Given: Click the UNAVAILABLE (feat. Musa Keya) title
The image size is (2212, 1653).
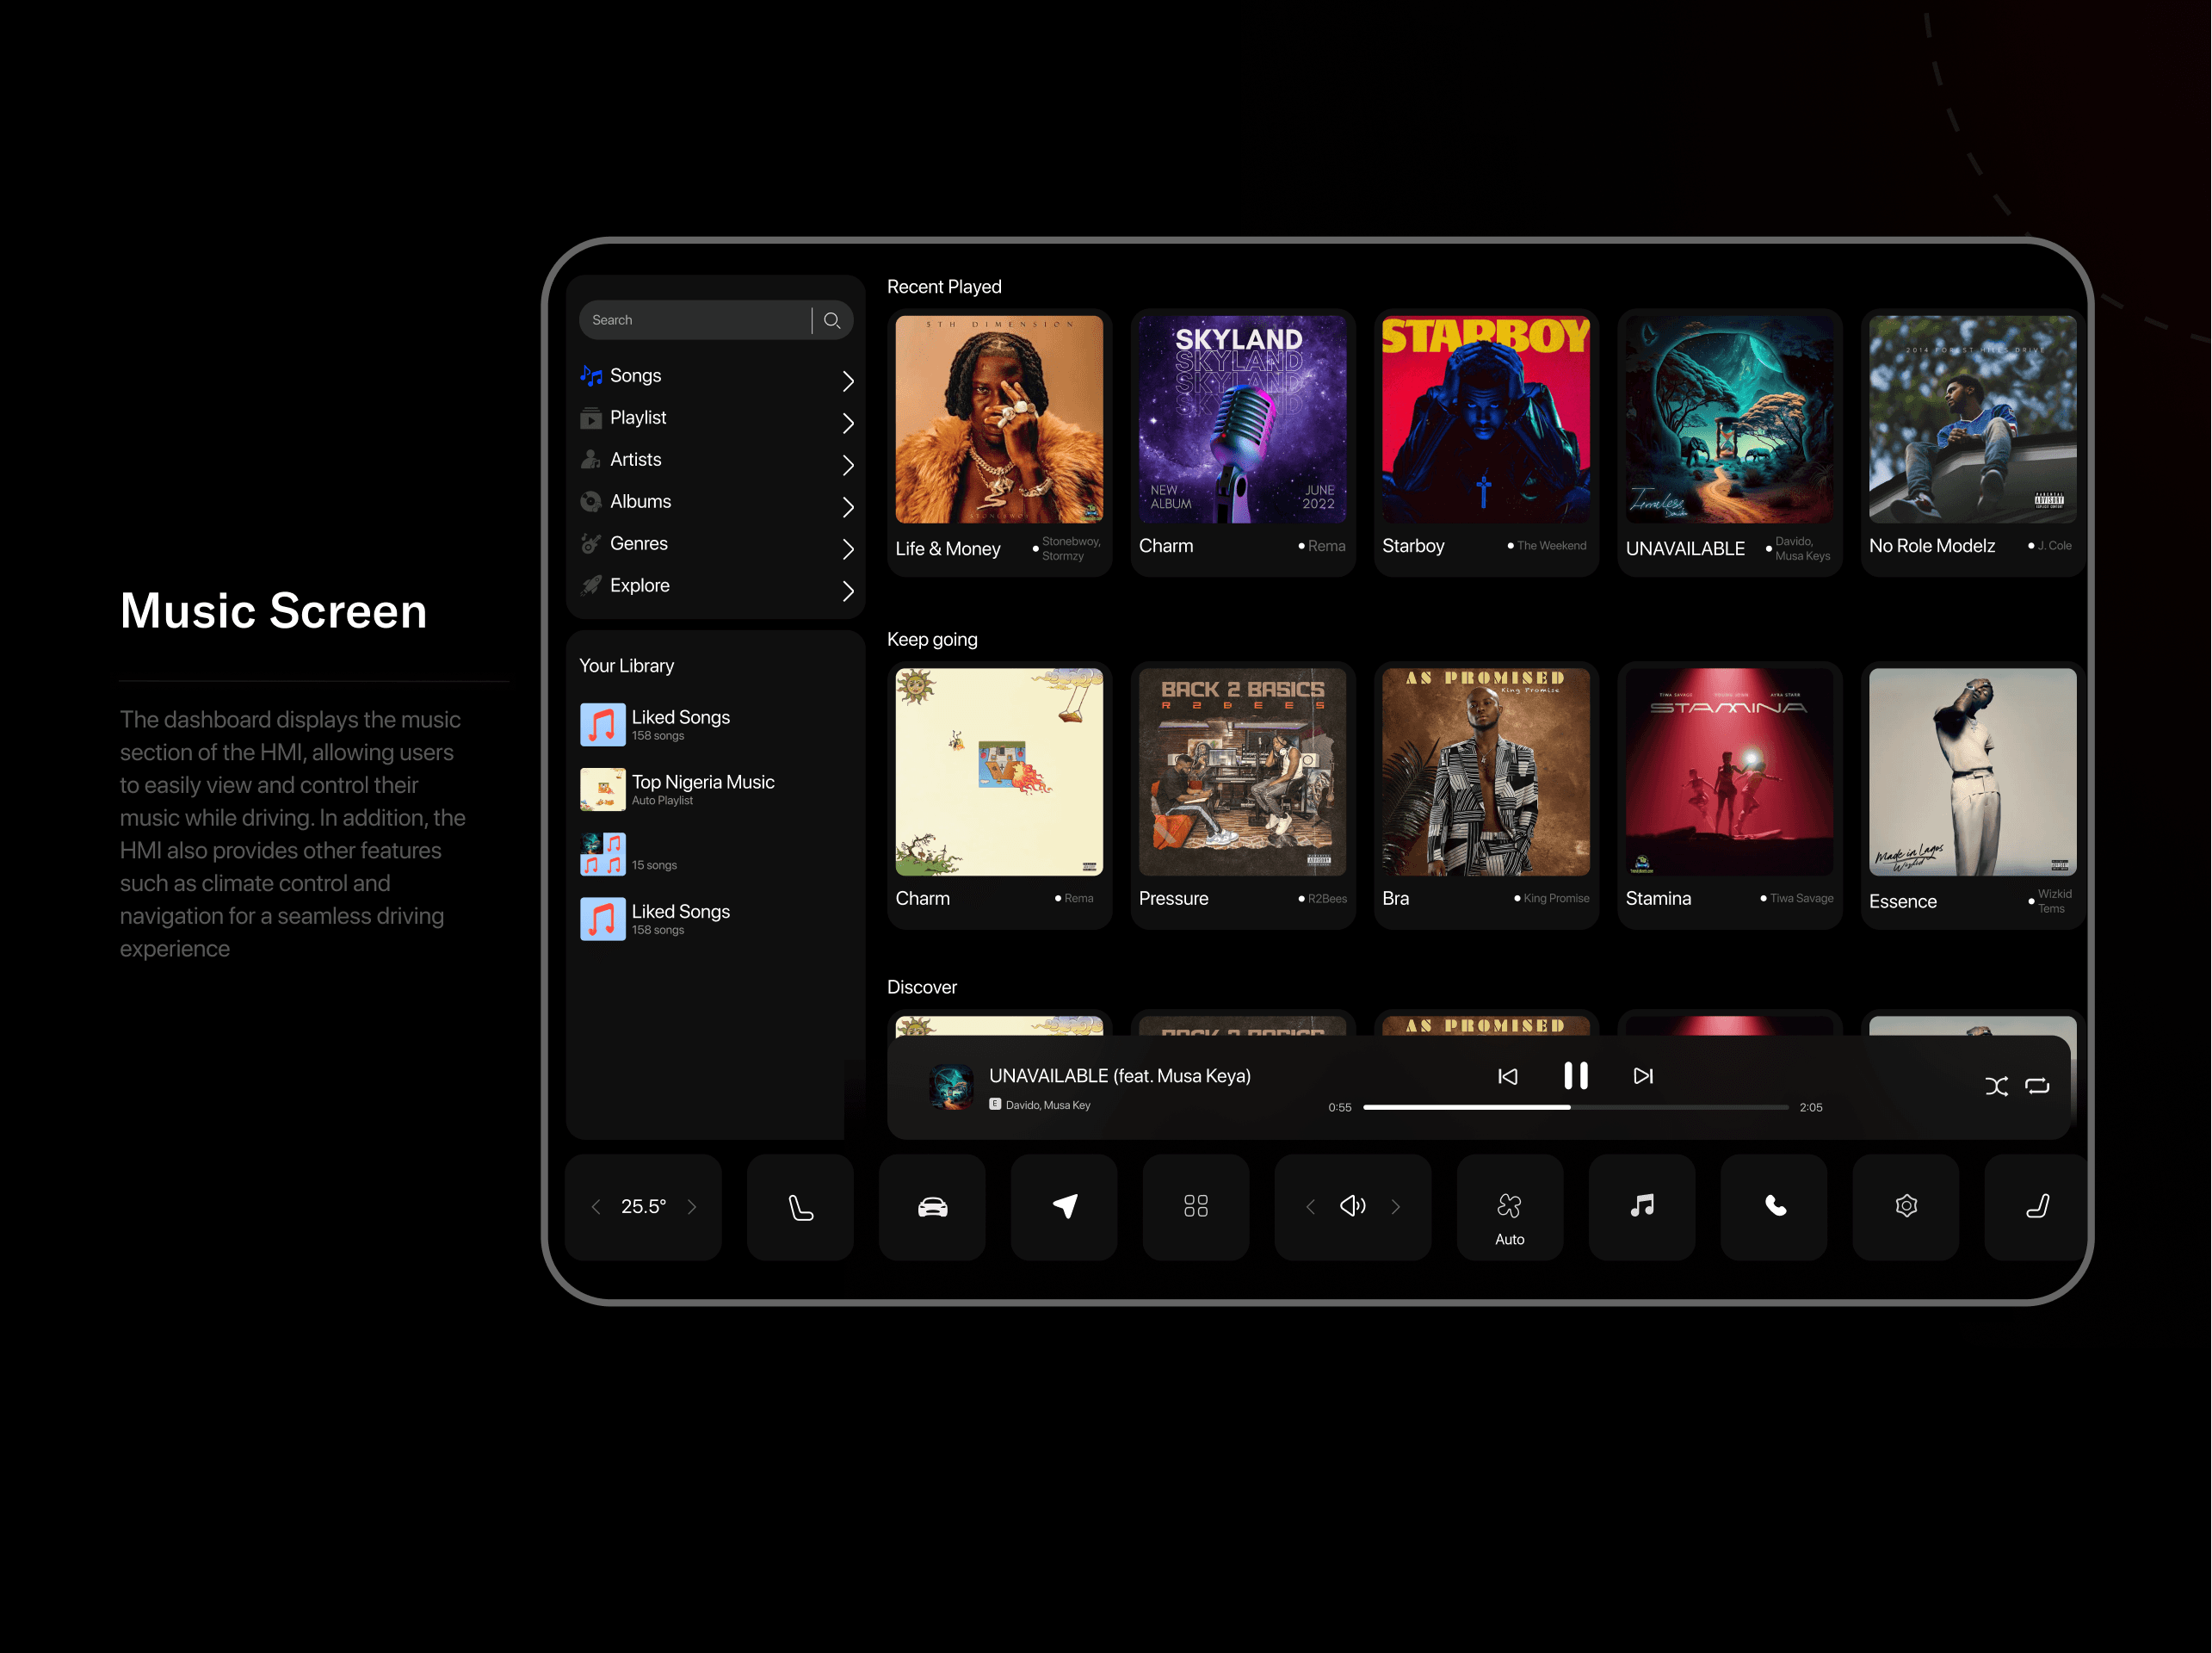Looking at the screenshot, I should click(1120, 1076).
